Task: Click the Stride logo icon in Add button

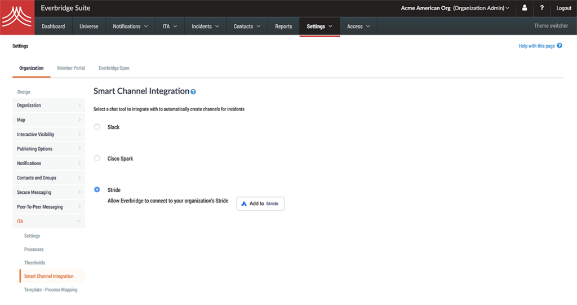Action: tap(244, 204)
